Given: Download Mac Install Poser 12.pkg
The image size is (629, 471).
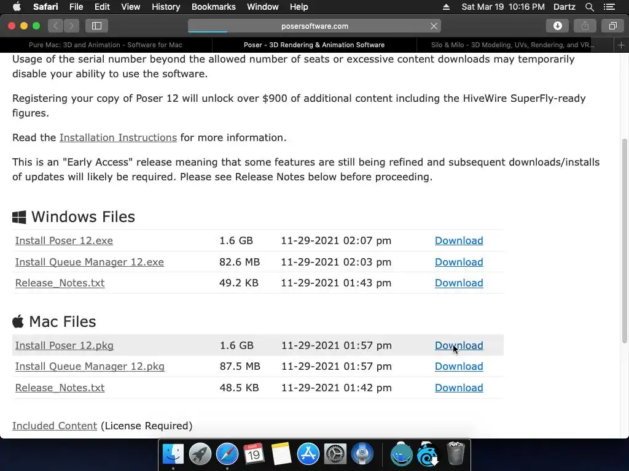Looking at the screenshot, I should pos(459,345).
